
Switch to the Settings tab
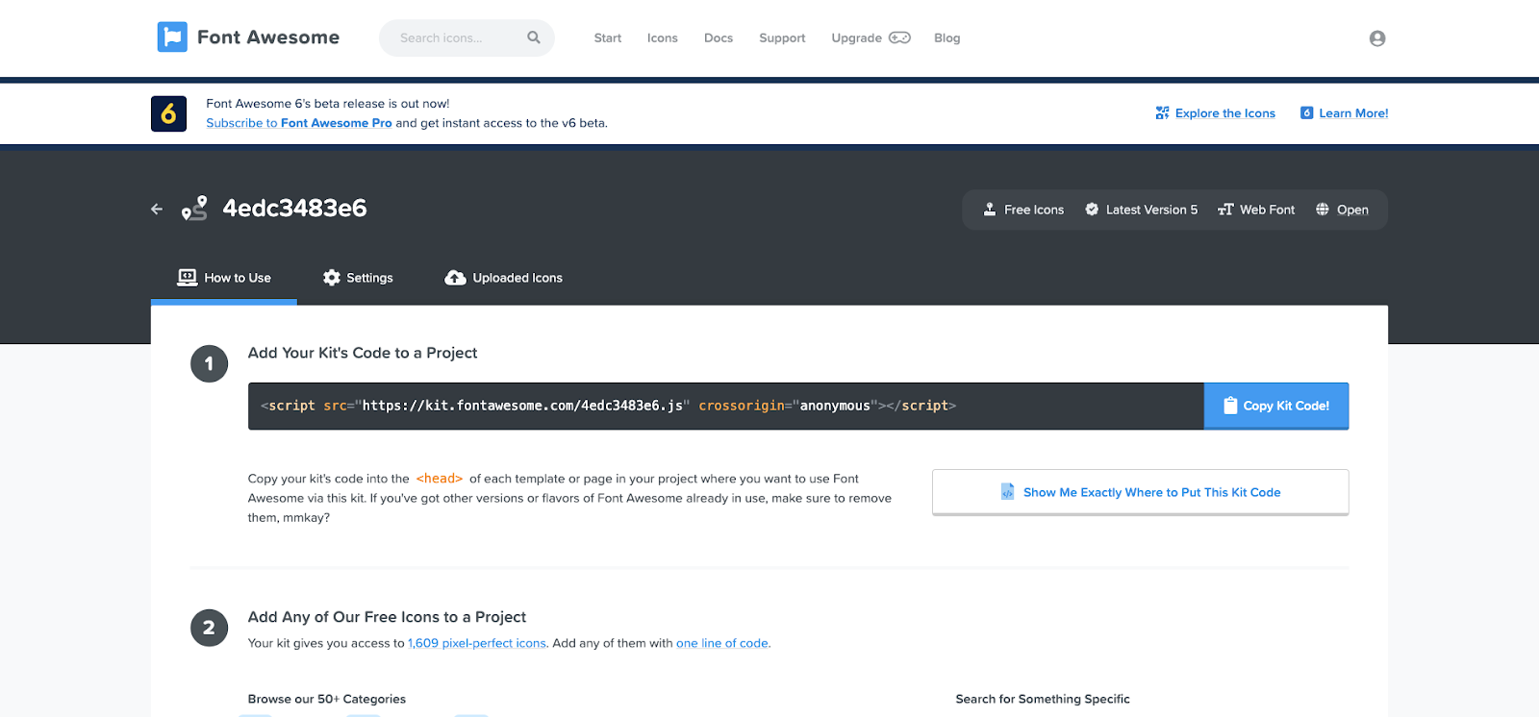(358, 278)
